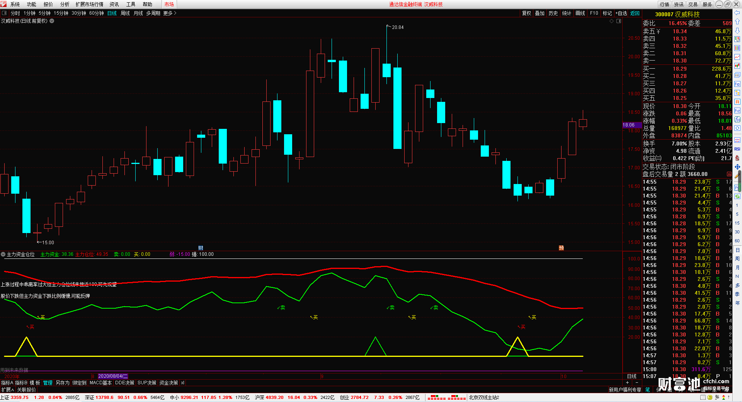Open the 工具 menu

[131, 4]
